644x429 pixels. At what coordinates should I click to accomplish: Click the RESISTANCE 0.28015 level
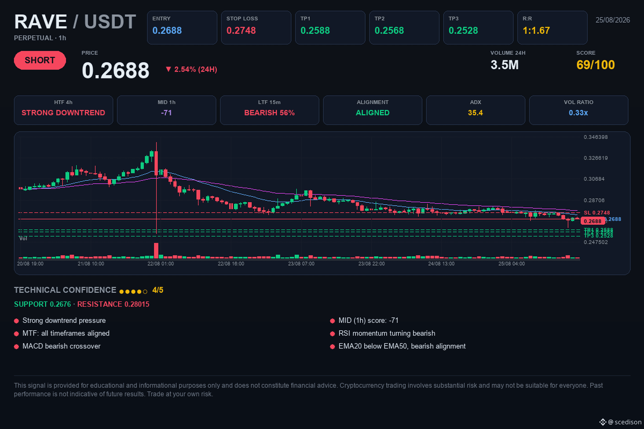pyautogui.click(x=113, y=304)
